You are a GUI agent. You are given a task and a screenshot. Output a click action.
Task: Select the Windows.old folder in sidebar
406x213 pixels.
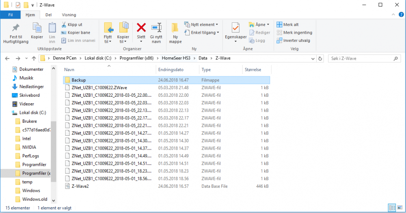pos(35,199)
